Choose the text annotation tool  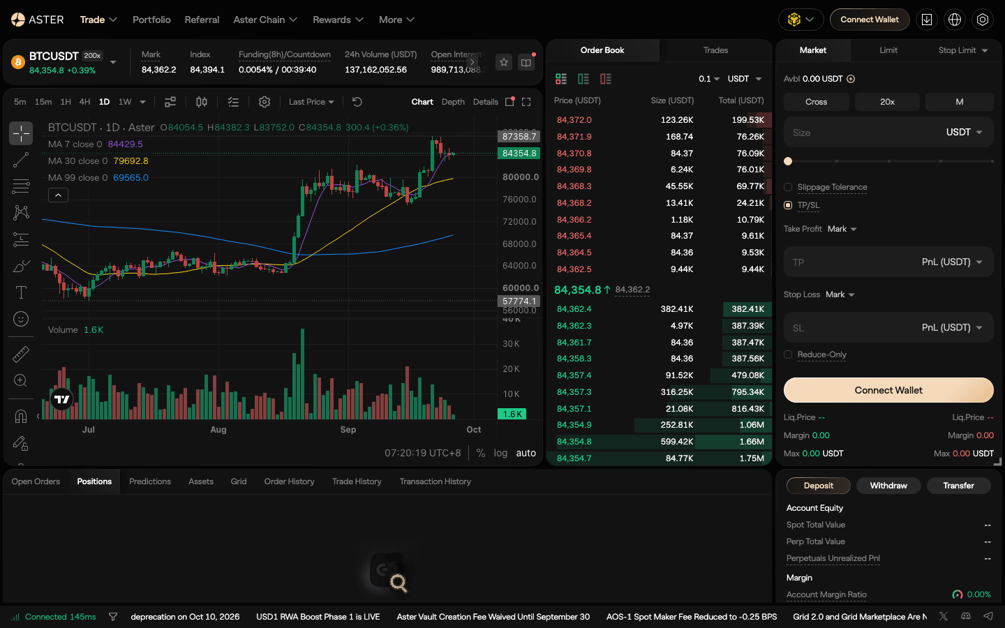pyautogui.click(x=21, y=292)
